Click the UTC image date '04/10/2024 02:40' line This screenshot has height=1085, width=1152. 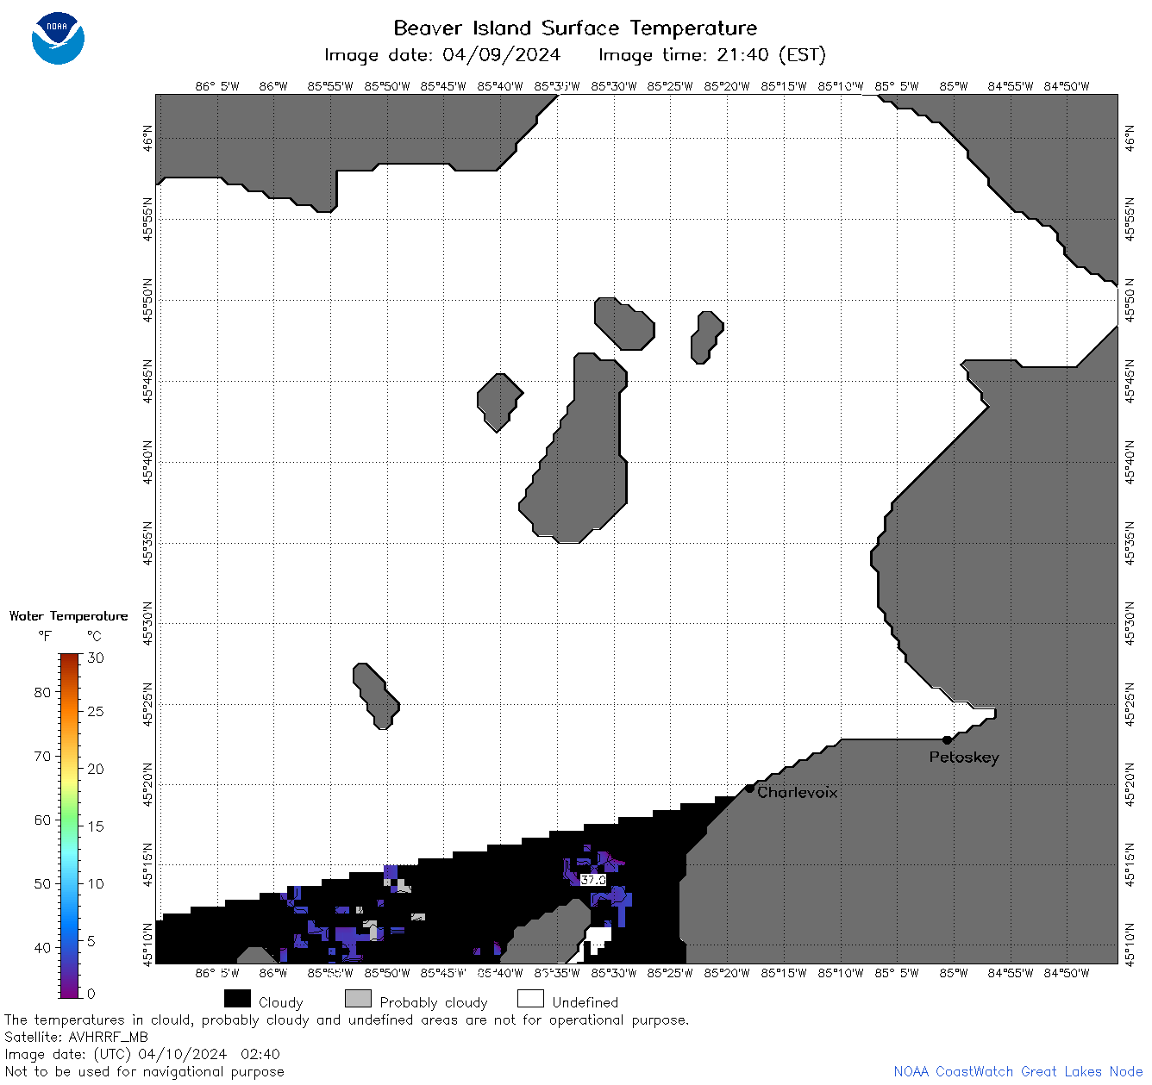[x=142, y=1054]
